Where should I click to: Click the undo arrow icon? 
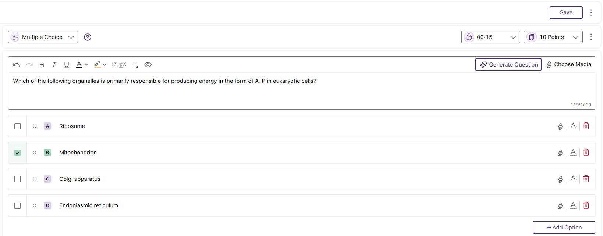[x=16, y=65]
